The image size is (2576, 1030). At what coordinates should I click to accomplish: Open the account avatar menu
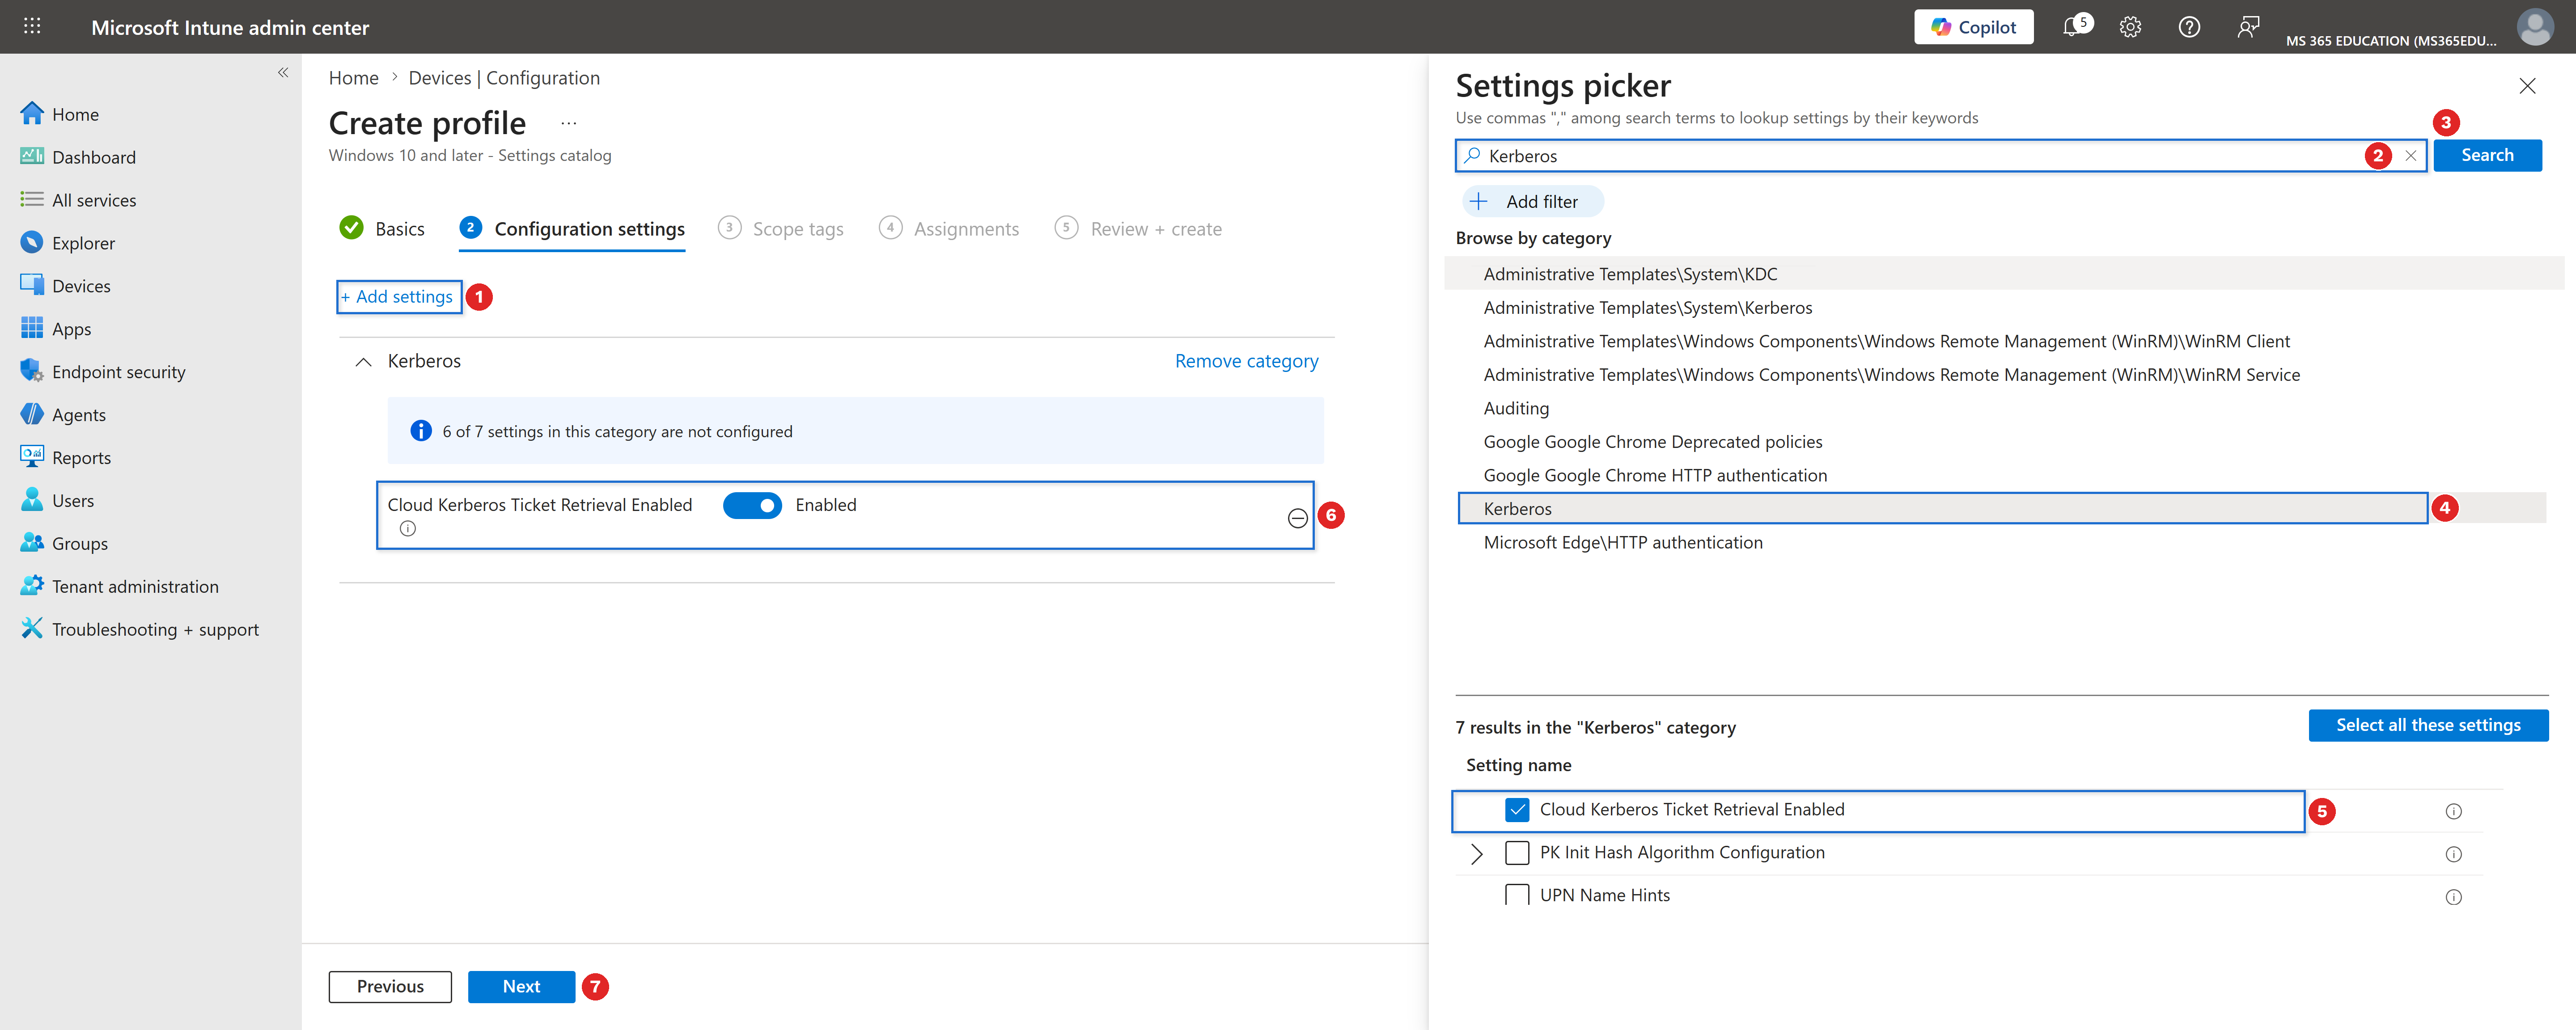pyautogui.click(x=2534, y=27)
